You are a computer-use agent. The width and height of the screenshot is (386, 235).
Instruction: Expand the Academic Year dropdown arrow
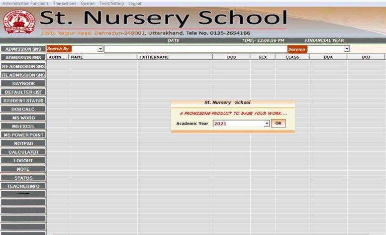267,124
